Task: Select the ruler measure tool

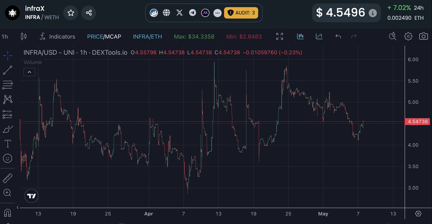Action: [x=8, y=178]
